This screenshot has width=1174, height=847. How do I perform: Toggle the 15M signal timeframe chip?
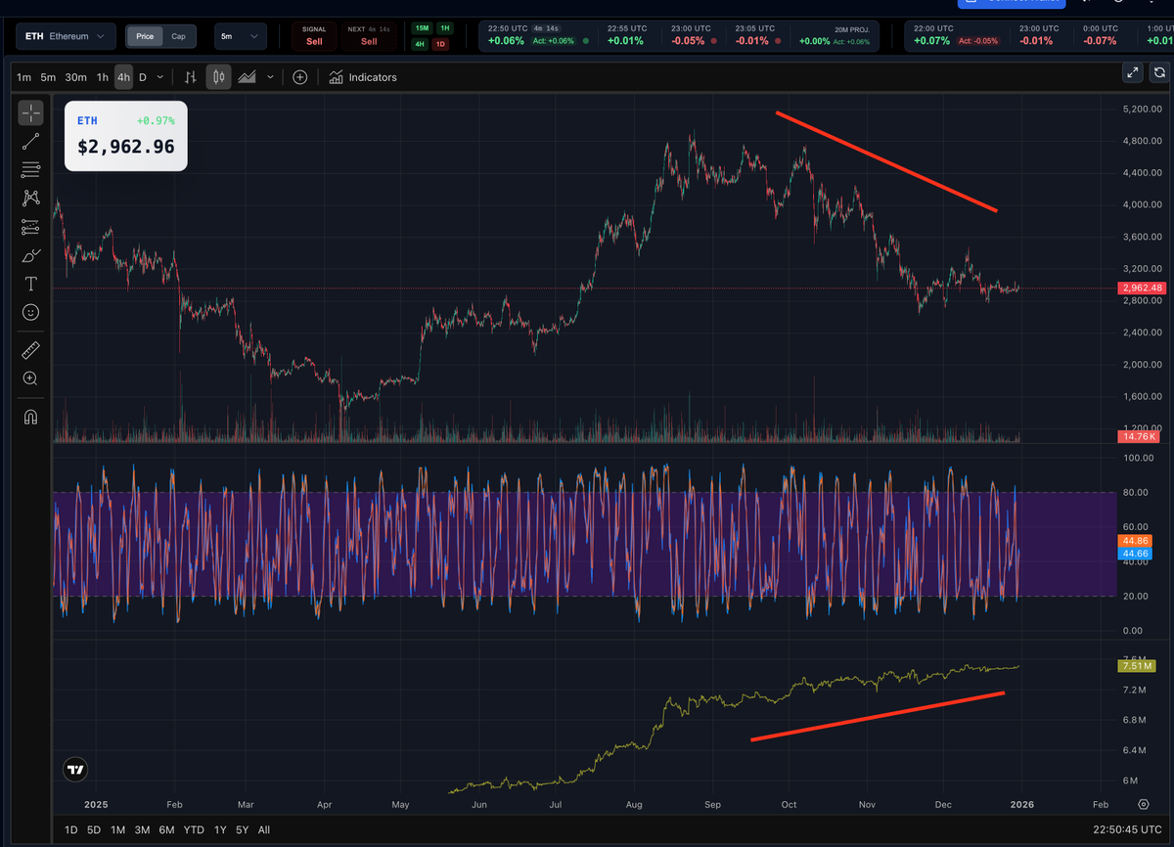(x=422, y=28)
